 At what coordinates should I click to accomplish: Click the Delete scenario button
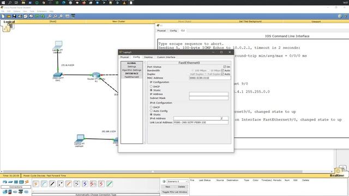tap(182, 187)
